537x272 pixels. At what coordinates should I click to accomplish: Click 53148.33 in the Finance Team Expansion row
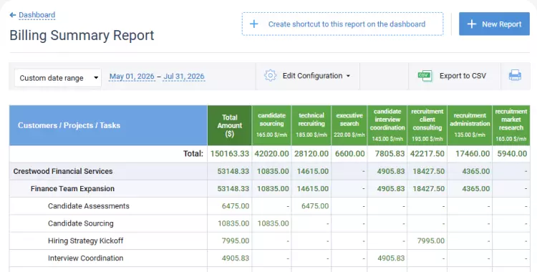pos(233,189)
